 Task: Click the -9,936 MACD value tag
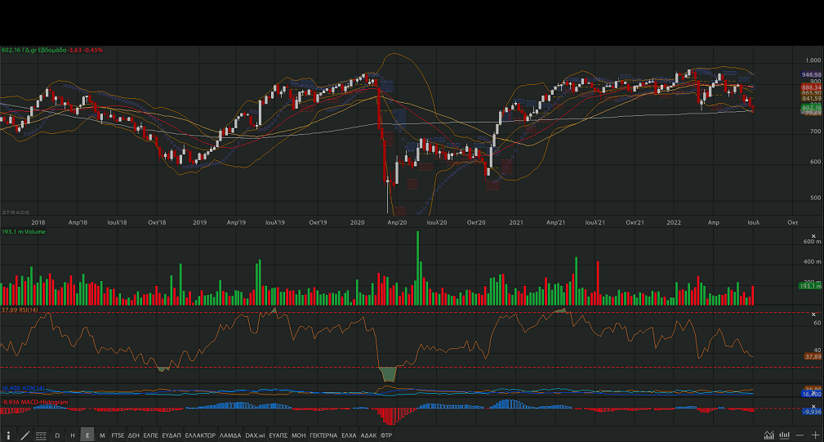[x=813, y=412]
